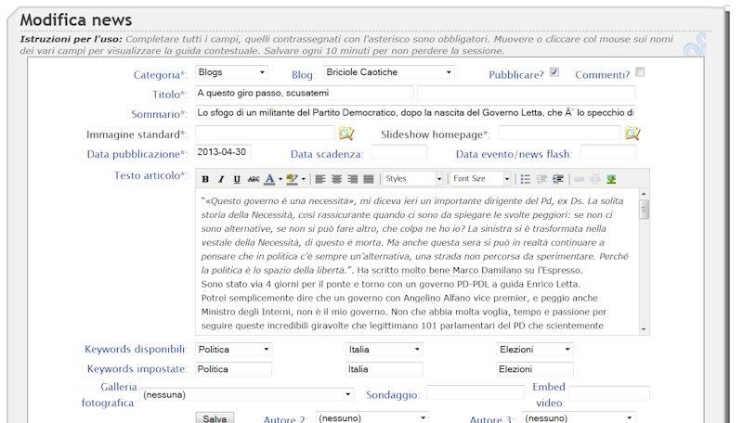Click the insert link icon

[579, 179]
